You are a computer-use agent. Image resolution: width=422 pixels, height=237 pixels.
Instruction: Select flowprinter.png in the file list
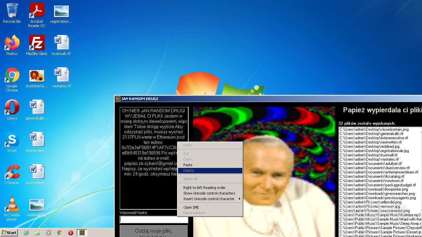[x=374, y=189]
